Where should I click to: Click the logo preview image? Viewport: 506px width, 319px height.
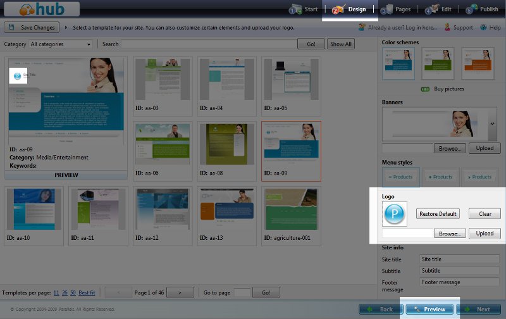[x=395, y=214]
